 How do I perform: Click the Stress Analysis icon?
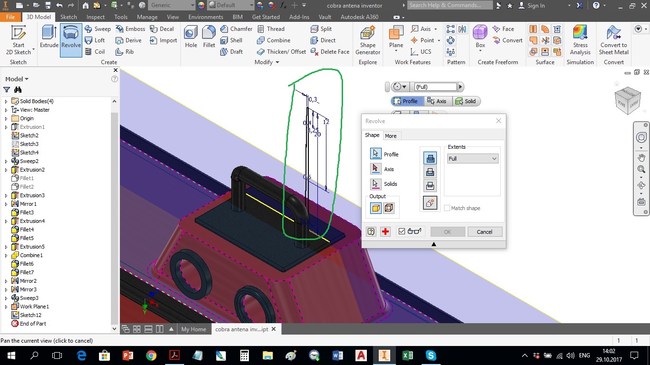580,40
